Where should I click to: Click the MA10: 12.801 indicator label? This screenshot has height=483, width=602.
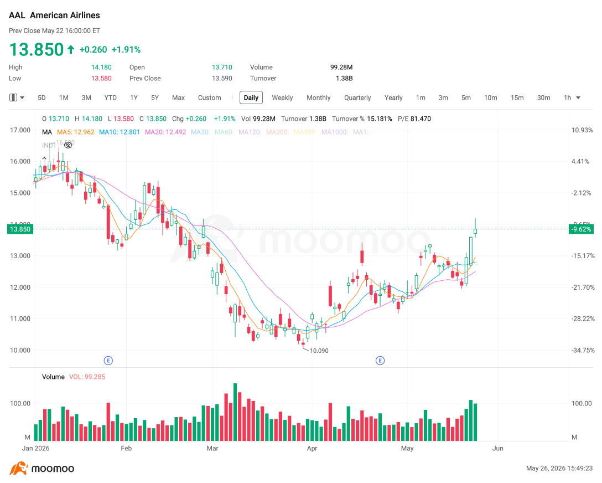tap(120, 132)
